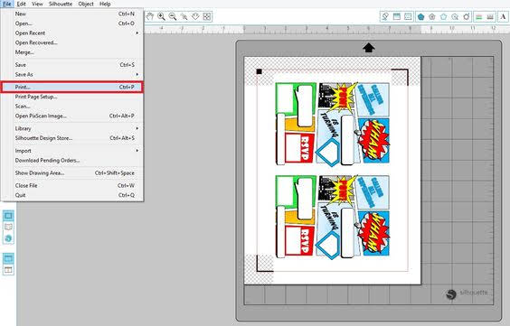Click the Zoom Out magnifier icon
The width and height of the screenshot is (510, 326).
pyautogui.click(x=173, y=16)
